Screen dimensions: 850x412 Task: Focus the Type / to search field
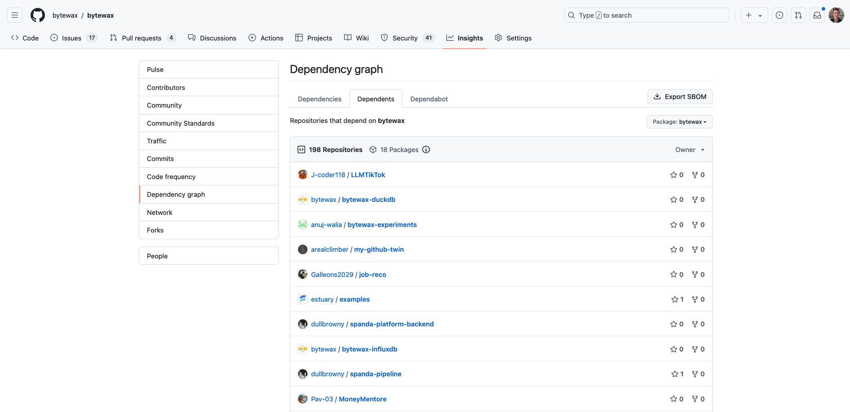point(646,15)
